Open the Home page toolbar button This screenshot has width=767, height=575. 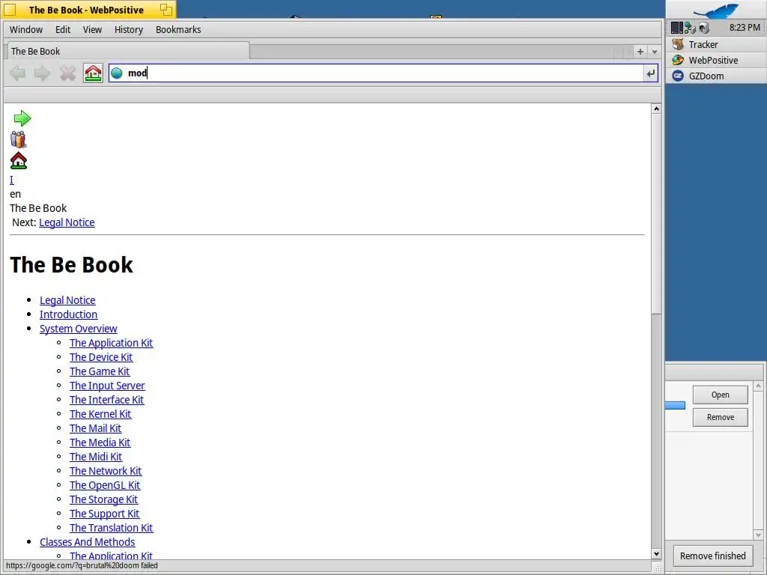click(93, 73)
